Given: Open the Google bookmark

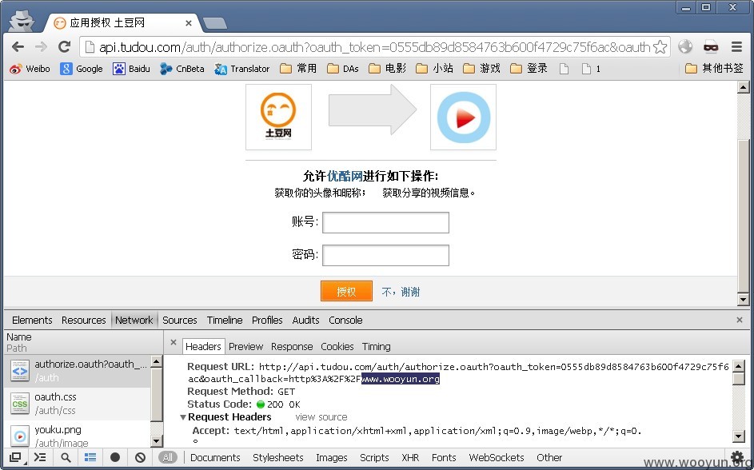Looking at the screenshot, I should coord(82,69).
